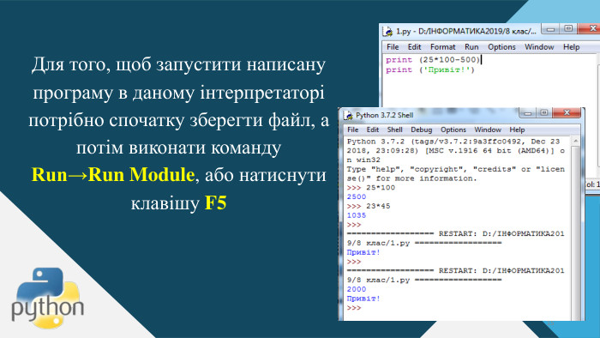Click the code line print ('Привіт!')
This screenshot has height=338, width=600.
tap(430, 69)
